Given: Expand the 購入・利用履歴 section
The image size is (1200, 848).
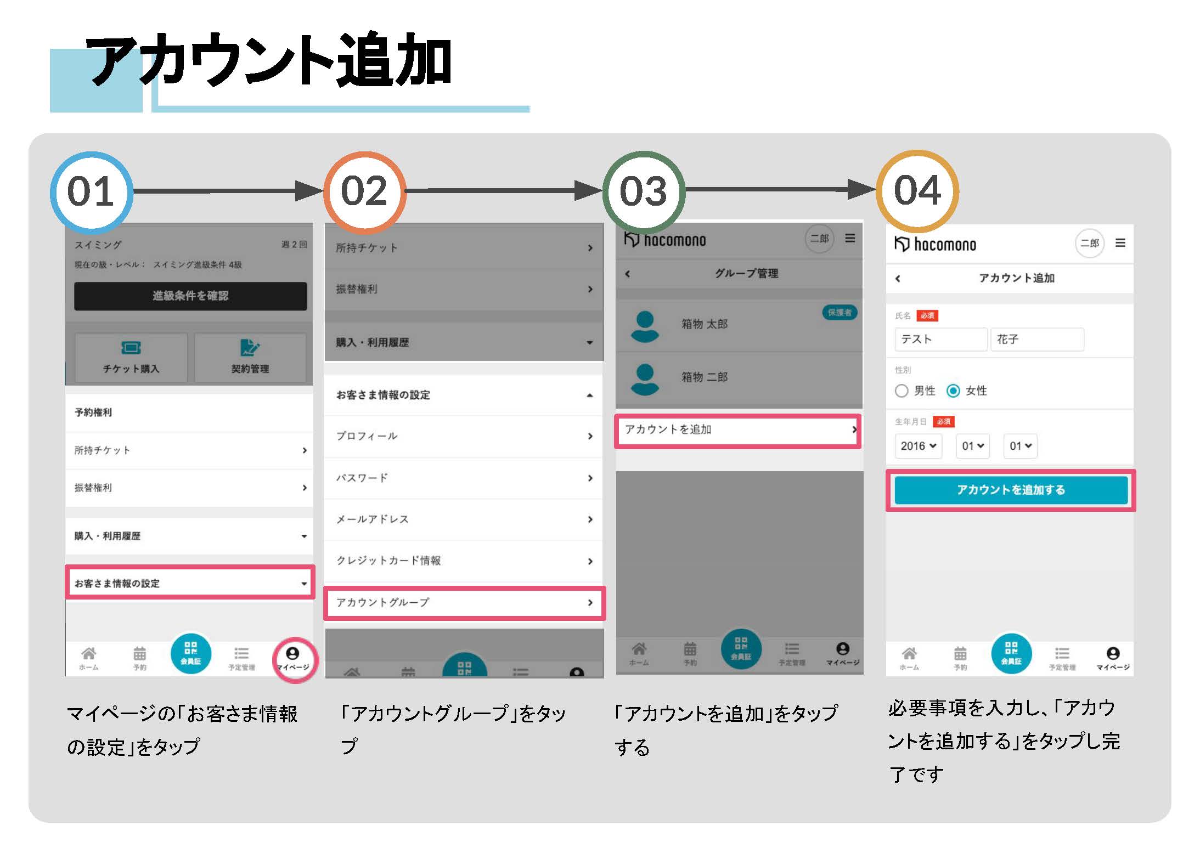Looking at the screenshot, I should pyautogui.click(x=189, y=536).
